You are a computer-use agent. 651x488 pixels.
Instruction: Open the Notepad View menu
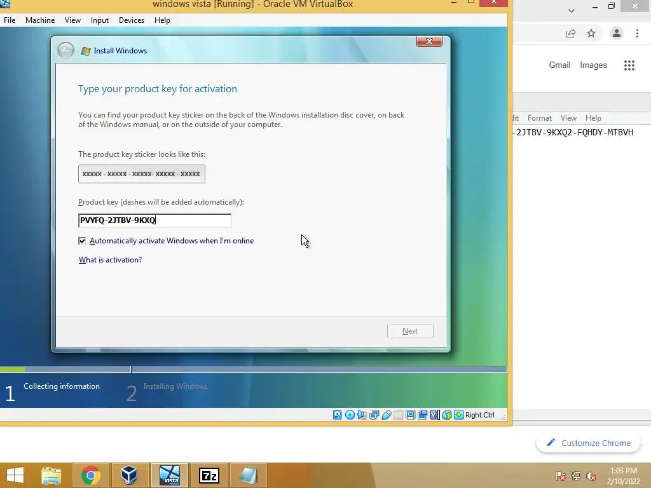[568, 118]
